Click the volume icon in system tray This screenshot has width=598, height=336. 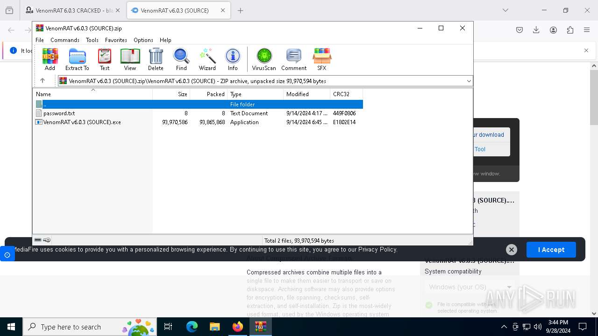(537, 327)
